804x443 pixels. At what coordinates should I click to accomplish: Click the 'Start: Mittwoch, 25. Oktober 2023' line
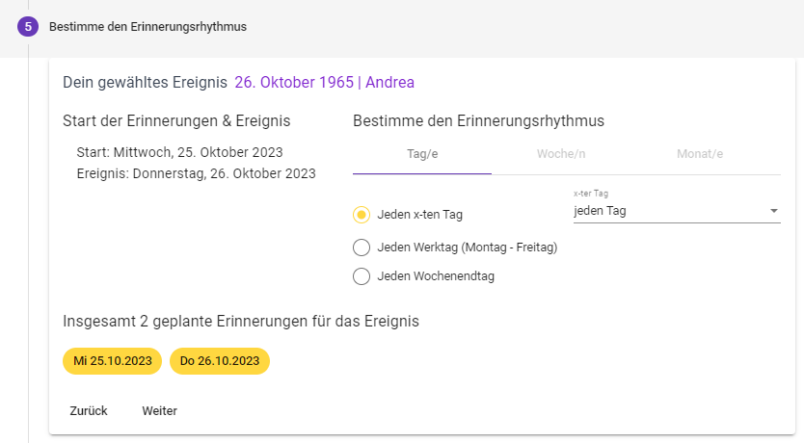(x=179, y=152)
